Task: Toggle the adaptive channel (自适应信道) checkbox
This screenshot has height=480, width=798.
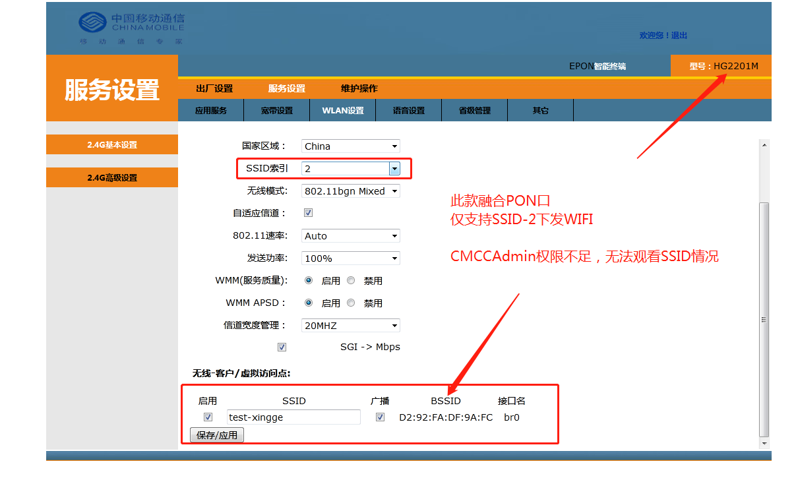Action: [x=308, y=213]
